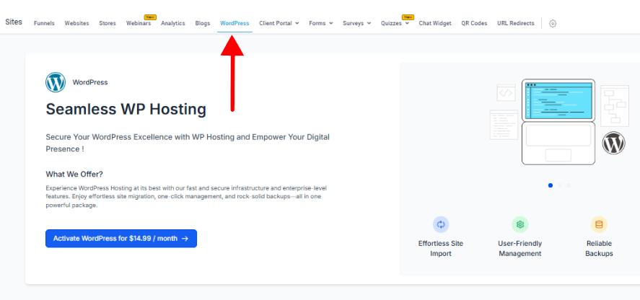Click the Sites label
The height and width of the screenshot is (300, 640).
click(14, 22)
